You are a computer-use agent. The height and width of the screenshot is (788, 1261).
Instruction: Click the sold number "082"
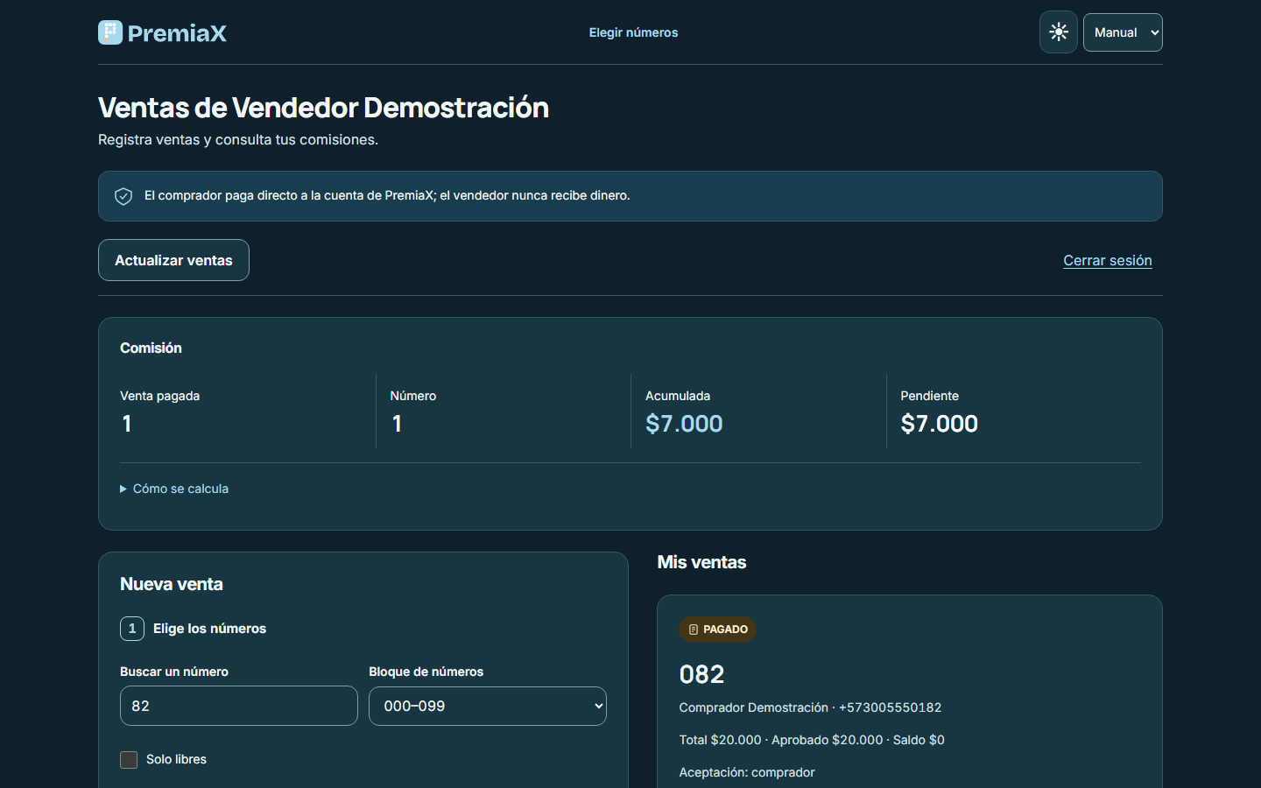pos(702,674)
